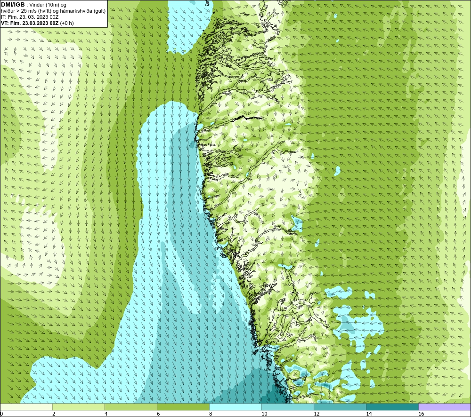This screenshot has width=471, height=417.
Task: Click the 2–4 m/s light green legend swatch
Action: point(78,407)
